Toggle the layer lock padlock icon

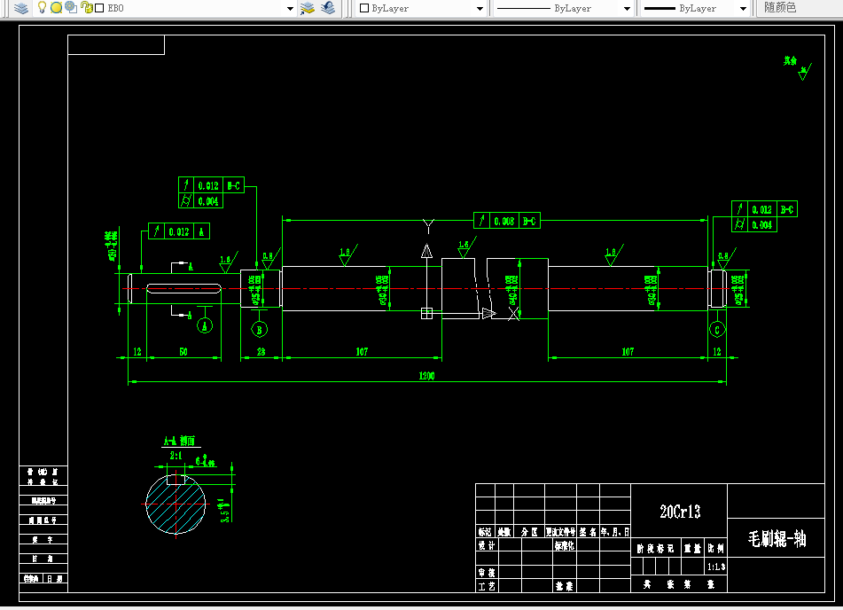[86, 7]
